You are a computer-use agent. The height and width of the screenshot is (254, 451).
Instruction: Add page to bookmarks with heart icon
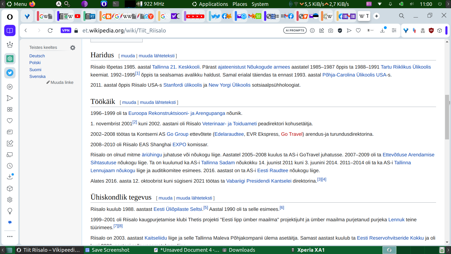(x=358, y=30)
